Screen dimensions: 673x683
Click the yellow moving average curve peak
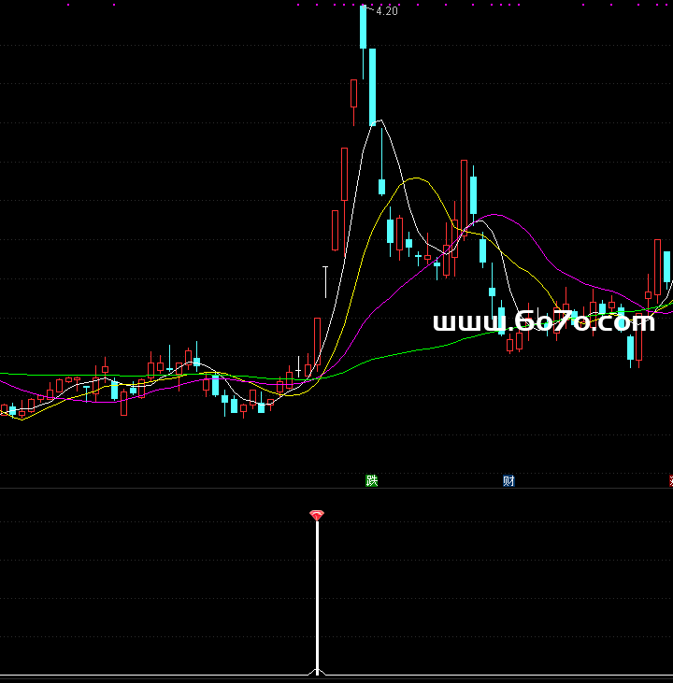coord(416,178)
